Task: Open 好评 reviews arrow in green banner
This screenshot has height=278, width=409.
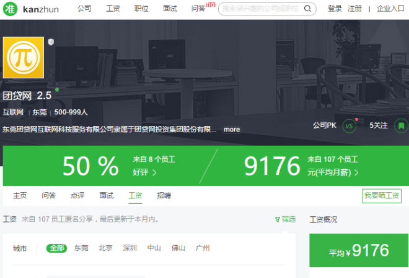Action: pyautogui.click(x=154, y=172)
